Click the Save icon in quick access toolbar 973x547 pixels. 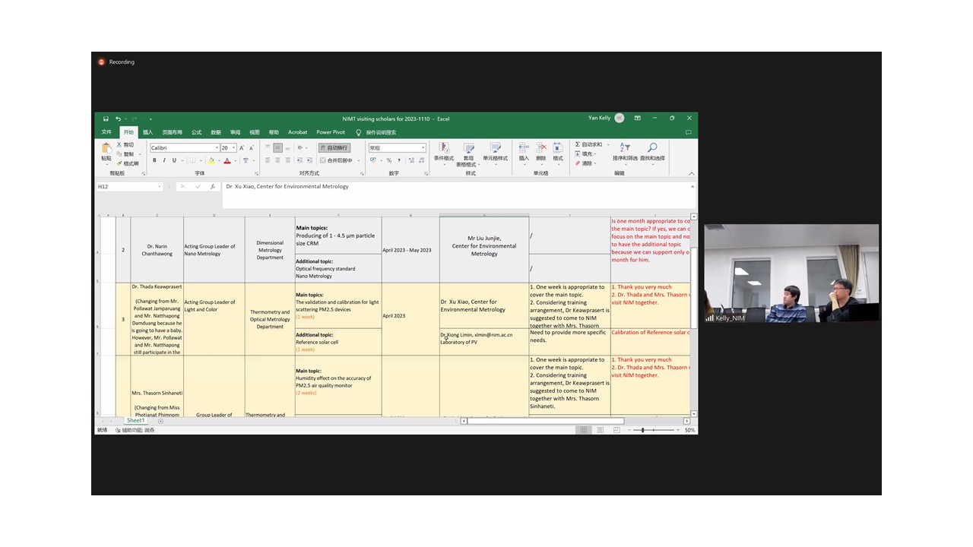click(x=106, y=119)
